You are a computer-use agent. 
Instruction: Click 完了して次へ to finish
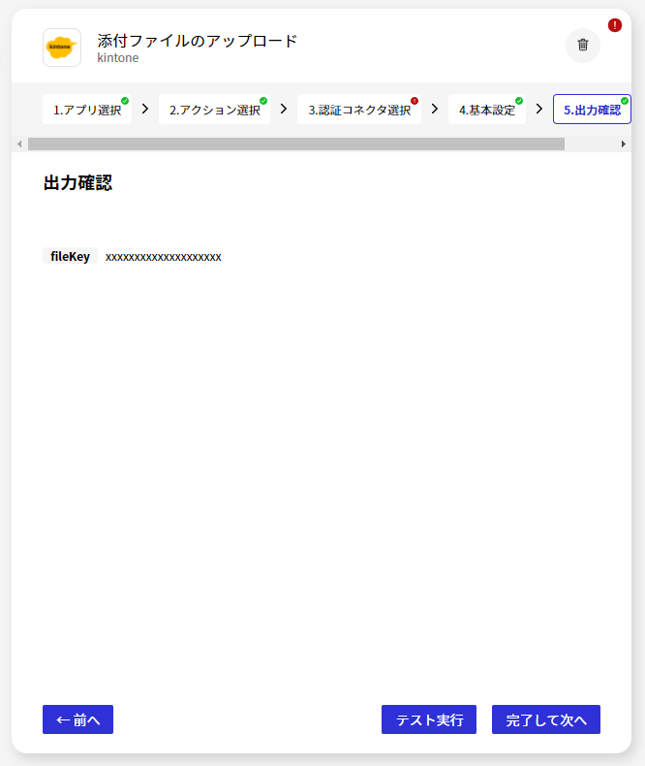[x=545, y=719]
